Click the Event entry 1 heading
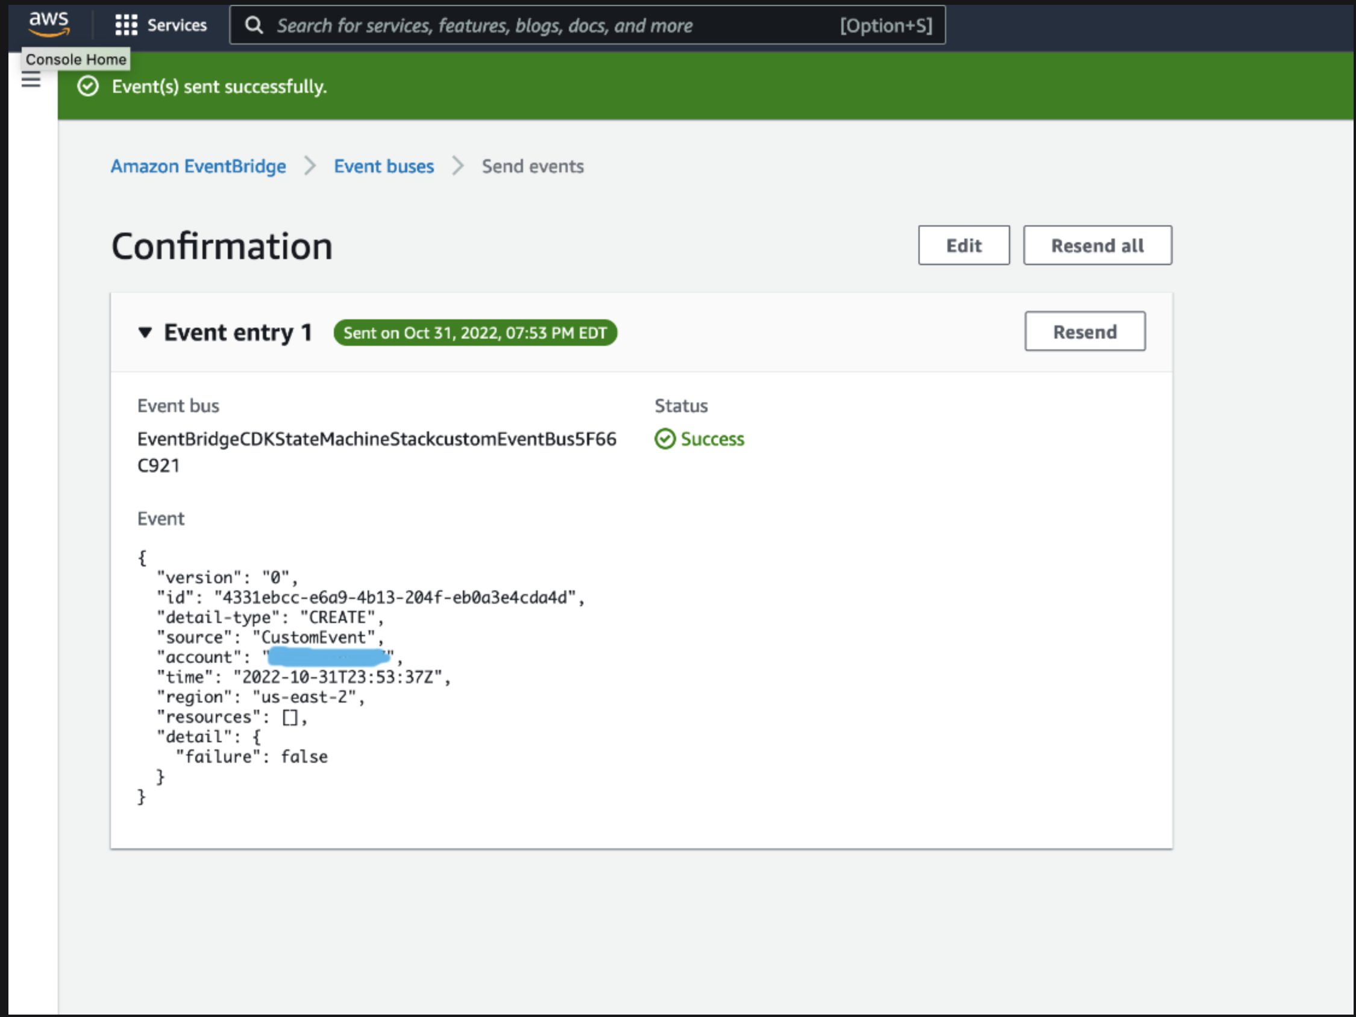Image resolution: width=1356 pixels, height=1017 pixels. [x=238, y=332]
